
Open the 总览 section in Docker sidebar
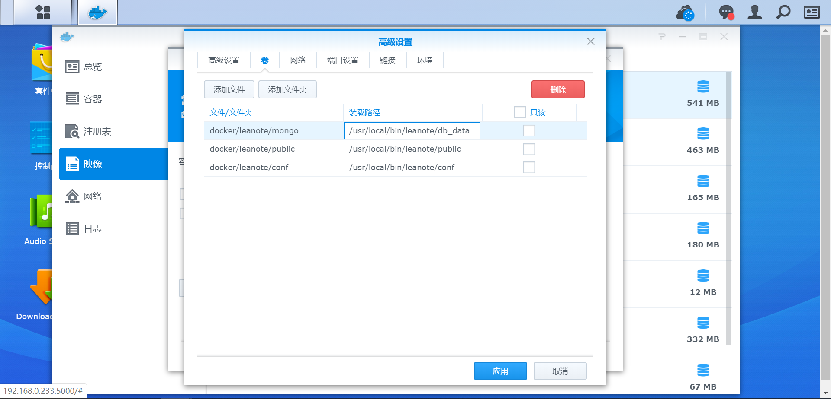point(92,66)
